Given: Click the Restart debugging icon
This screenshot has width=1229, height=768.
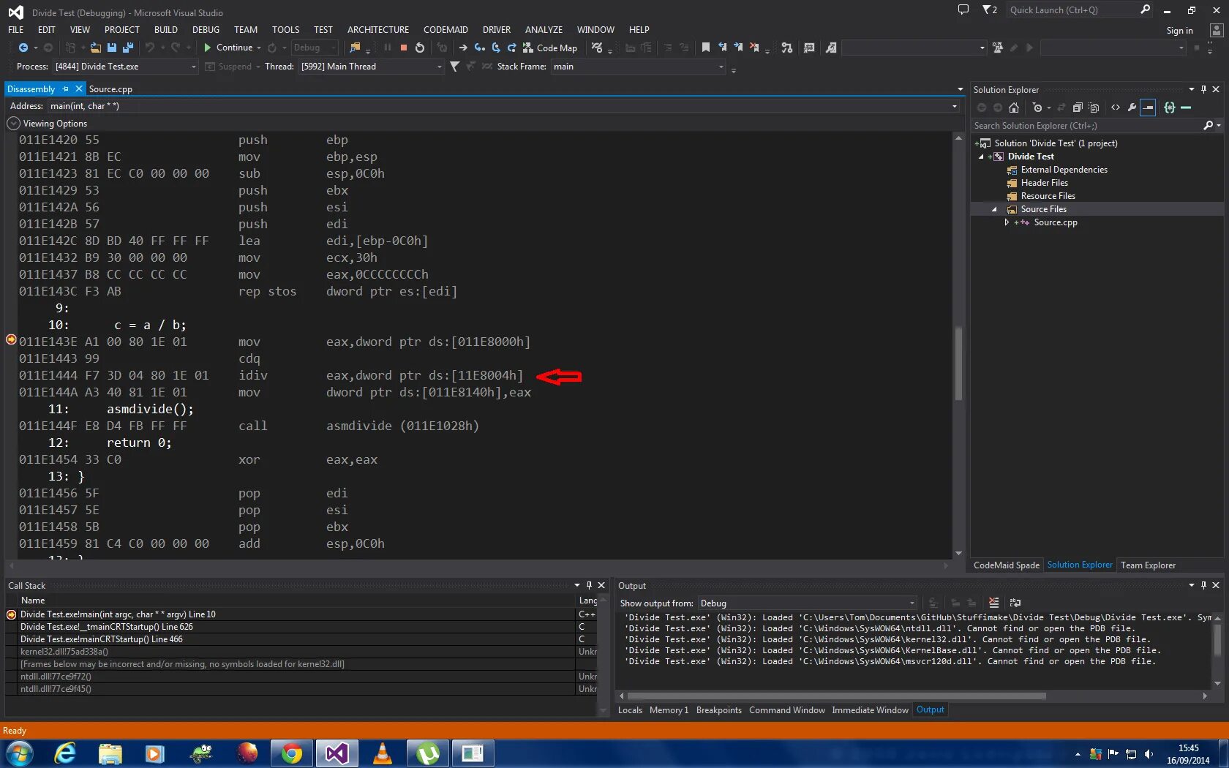Looking at the screenshot, I should [420, 48].
